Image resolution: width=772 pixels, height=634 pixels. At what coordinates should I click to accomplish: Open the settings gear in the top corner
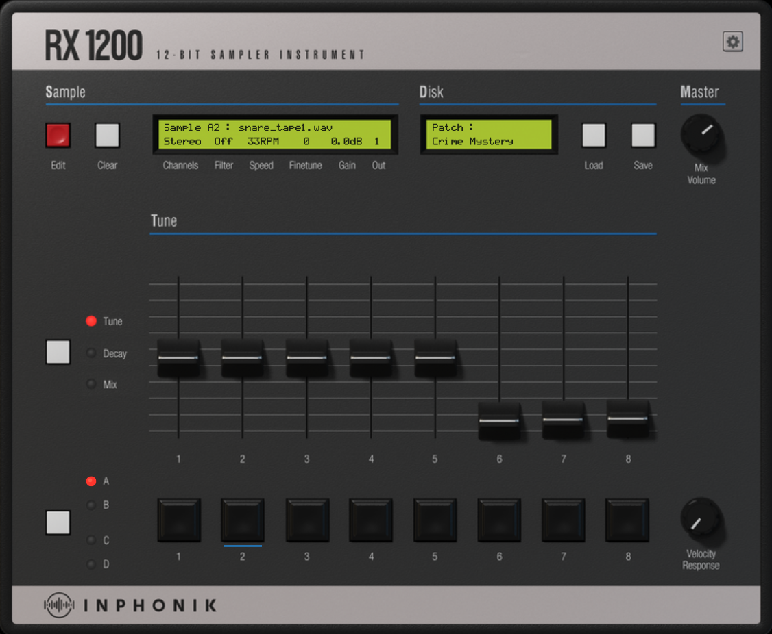pos(733,42)
